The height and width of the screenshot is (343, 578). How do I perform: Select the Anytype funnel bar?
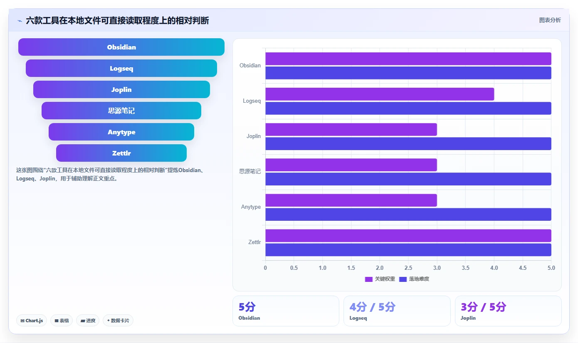121,132
